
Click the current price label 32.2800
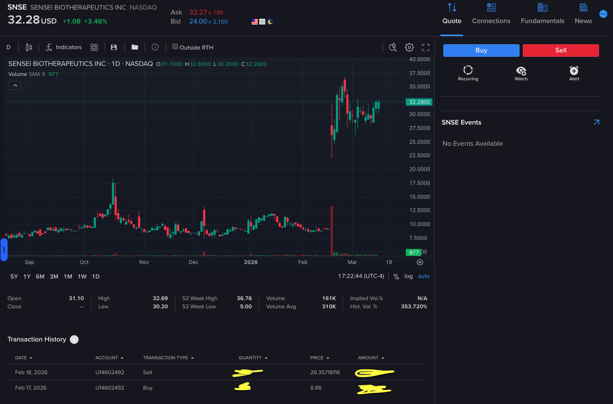(x=419, y=102)
